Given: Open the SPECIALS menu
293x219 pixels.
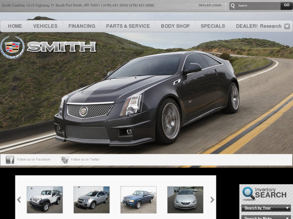Looking at the screenshot, I should coord(213,26).
